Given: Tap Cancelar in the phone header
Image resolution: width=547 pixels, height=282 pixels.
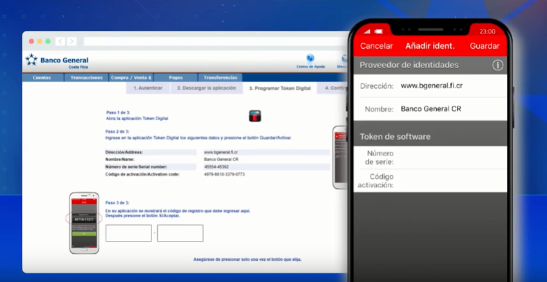Looking at the screenshot, I should pyautogui.click(x=376, y=46).
